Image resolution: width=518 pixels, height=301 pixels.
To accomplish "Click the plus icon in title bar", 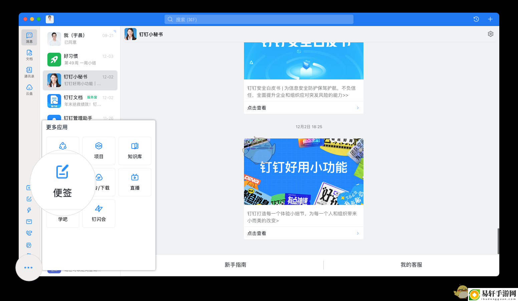I will pyautogui.click(x=490, y=19).
